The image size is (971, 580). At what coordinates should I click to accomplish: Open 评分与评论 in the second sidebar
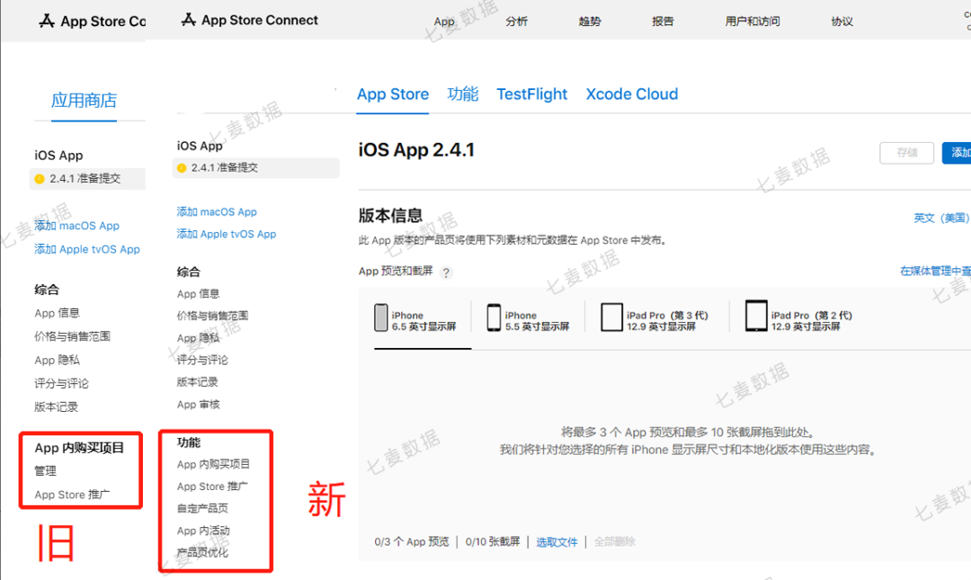coord(202,360)
